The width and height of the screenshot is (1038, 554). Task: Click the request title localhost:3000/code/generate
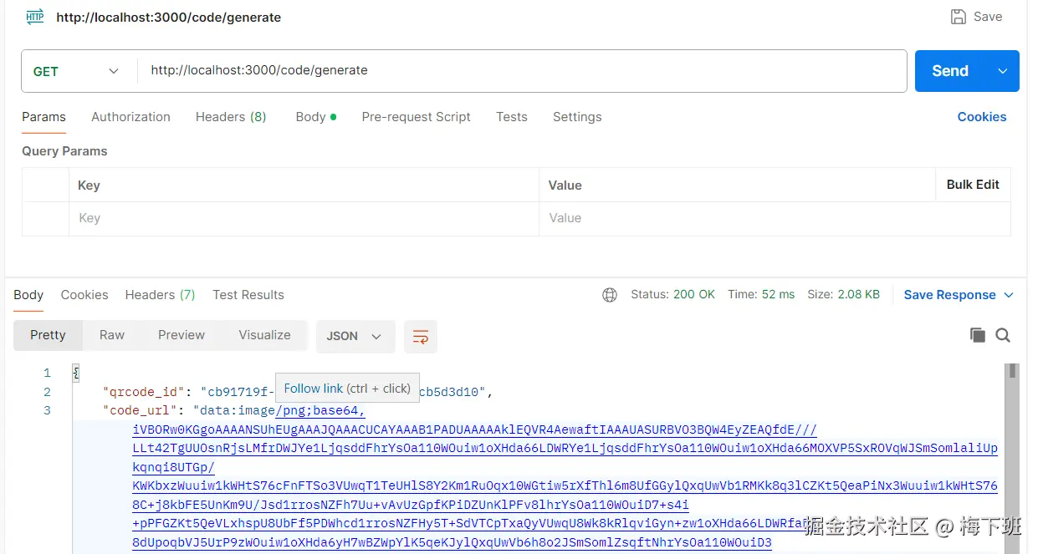tap(168, 17)
